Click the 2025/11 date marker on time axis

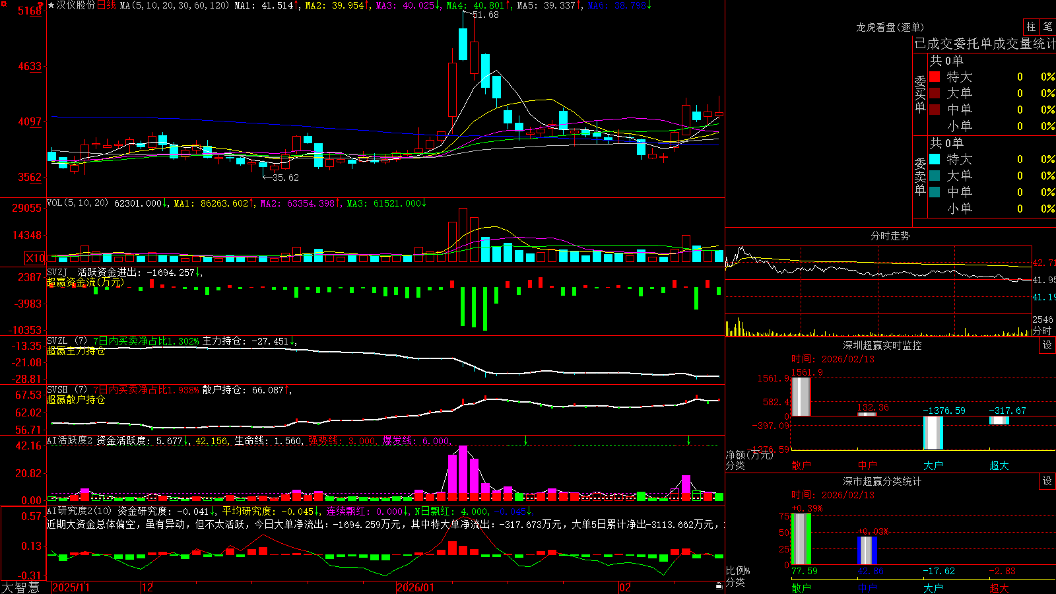click(x=71, y=587)
